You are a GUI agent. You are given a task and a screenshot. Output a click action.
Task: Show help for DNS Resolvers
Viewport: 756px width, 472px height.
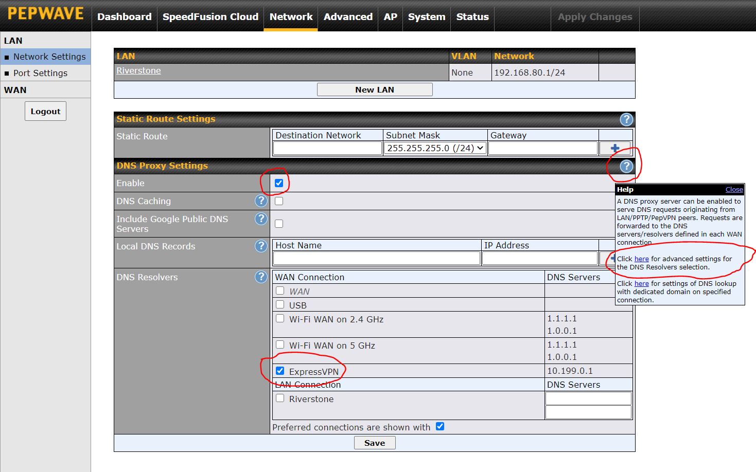coord(261,277)
